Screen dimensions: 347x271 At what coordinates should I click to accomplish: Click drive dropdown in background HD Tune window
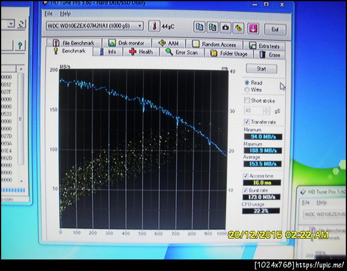[x=324, y=214]
